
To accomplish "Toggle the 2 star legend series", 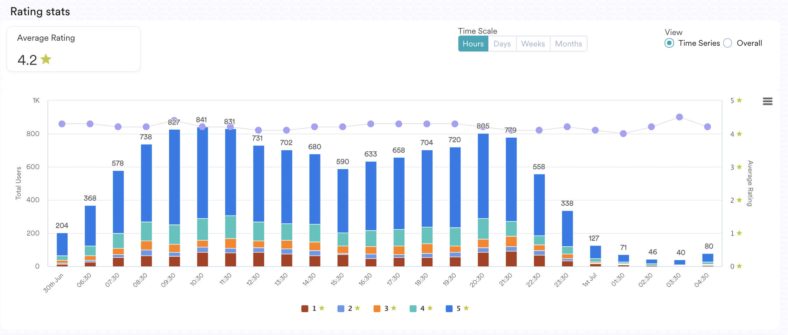I will pyautogui.click(x=349, y=309).
